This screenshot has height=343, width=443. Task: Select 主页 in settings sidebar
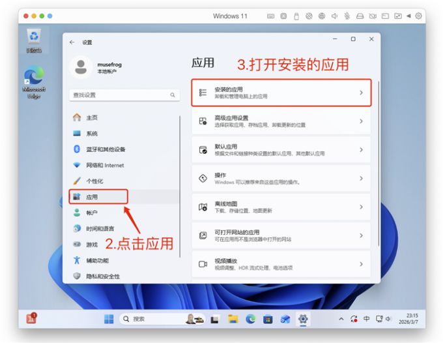(x=124, y=117)
